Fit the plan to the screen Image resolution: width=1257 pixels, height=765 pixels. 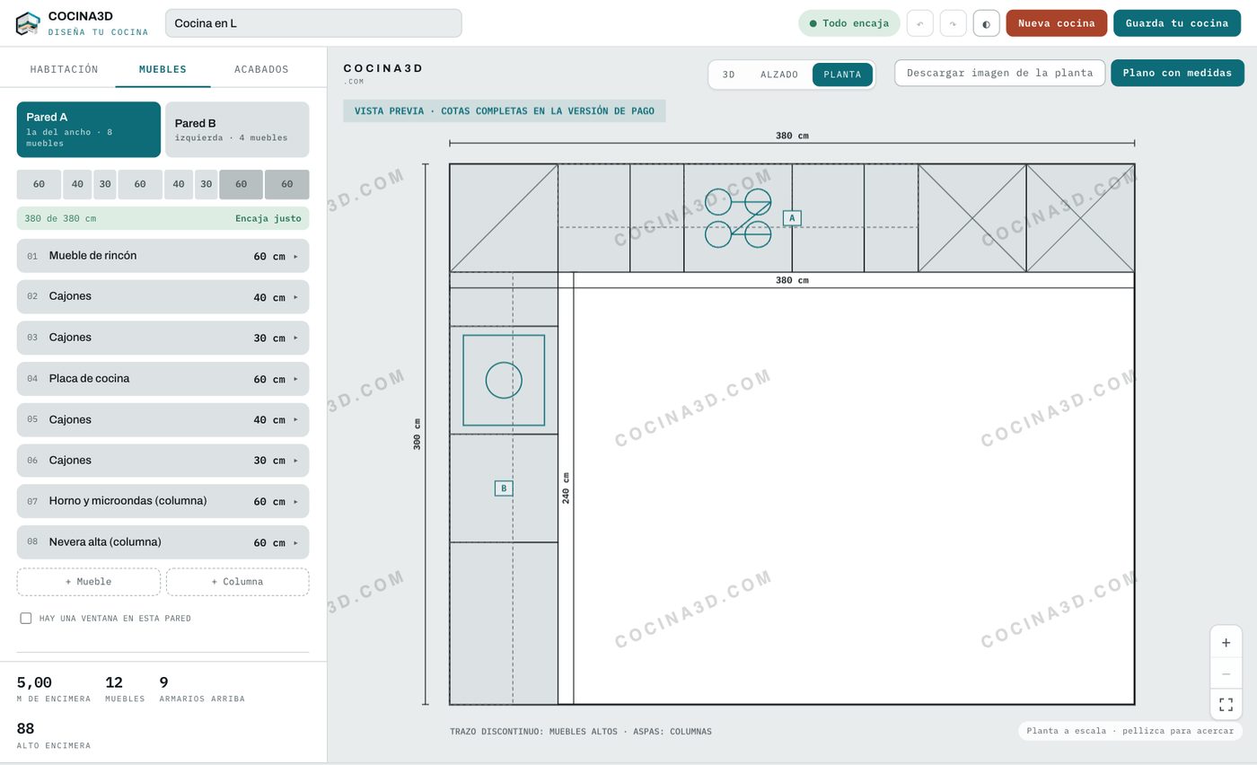point(1226,705)
